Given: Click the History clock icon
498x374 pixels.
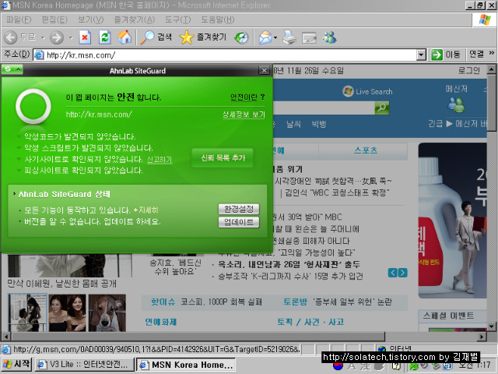Looking at the screenshot, I should 241,37.
